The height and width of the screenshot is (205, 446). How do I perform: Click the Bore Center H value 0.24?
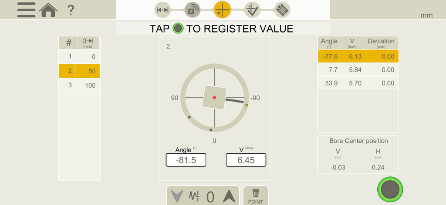click(378, 168)
